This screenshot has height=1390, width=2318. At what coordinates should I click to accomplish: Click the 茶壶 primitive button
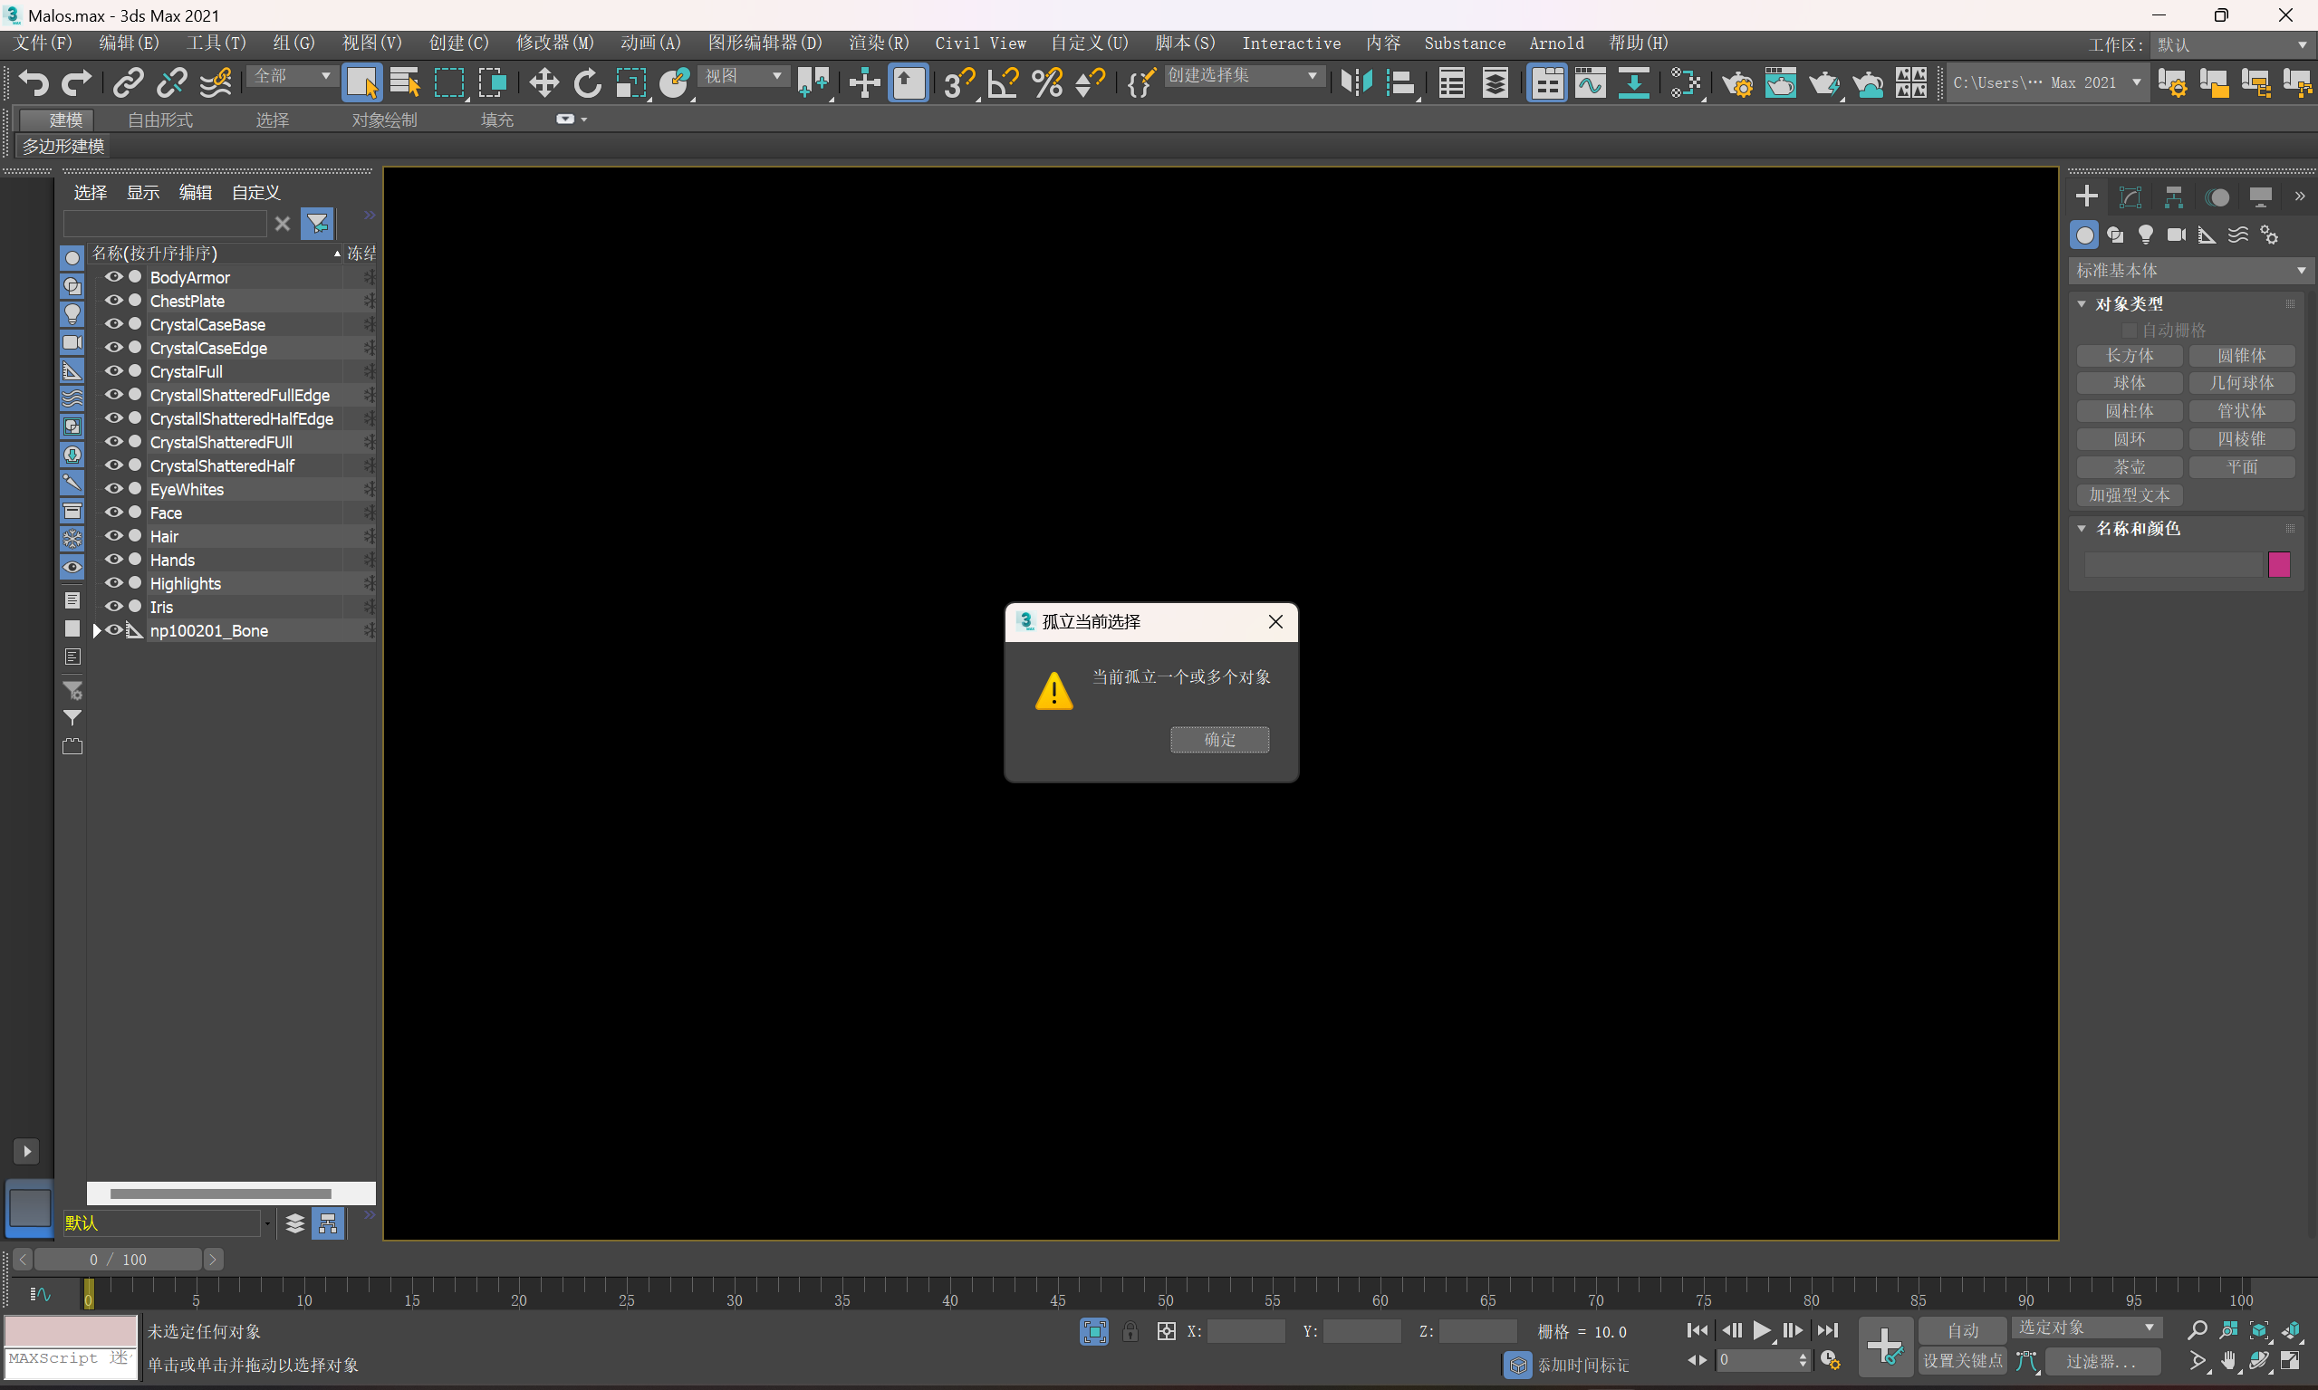(x=2129, y=466)
